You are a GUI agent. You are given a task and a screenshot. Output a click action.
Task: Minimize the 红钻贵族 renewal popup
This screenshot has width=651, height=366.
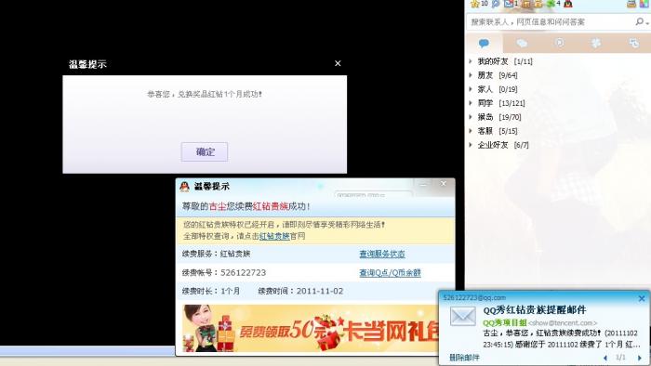[x=423, y=184]
